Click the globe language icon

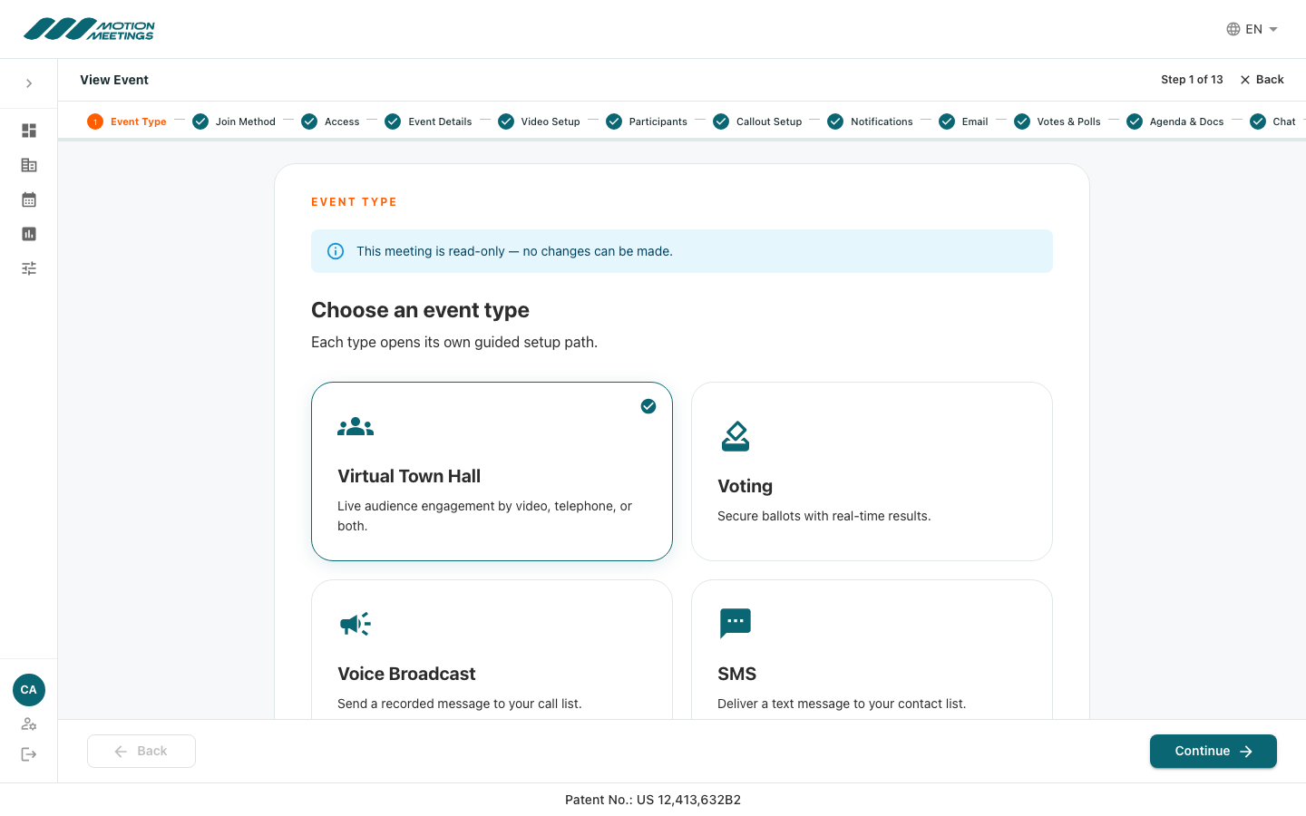coord(1233,29)
